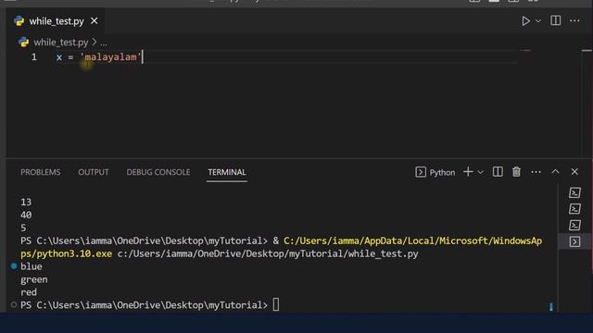Split the terminal pane
Screen dimensions: 593x333
[x=498, y=172]
